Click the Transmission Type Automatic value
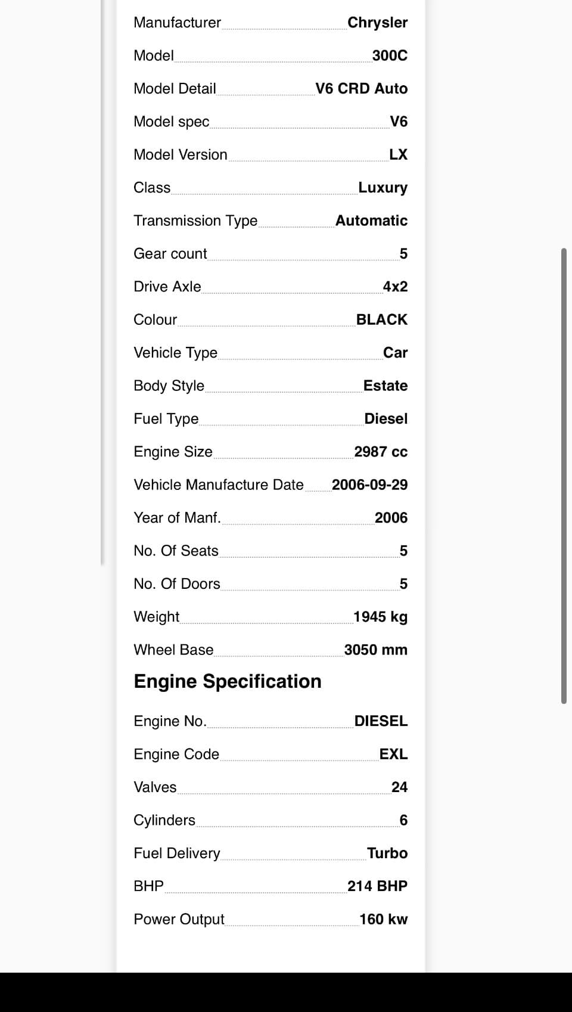Screen dimensions: 572x1012 point(372,221)
